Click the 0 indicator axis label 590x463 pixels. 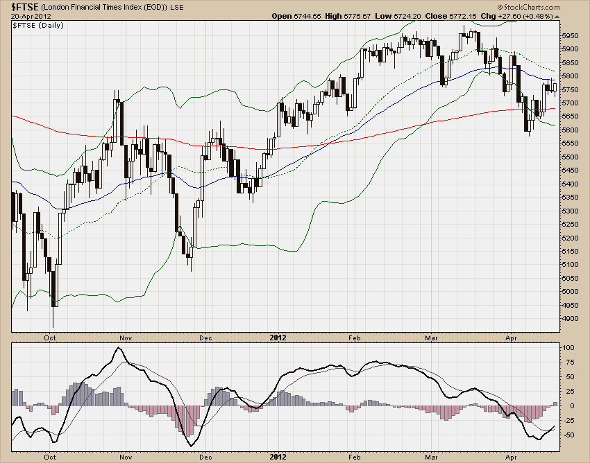[573, 406]
